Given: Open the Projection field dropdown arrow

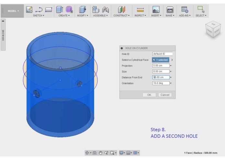Looking at the screenshot, I should (x=171, y=66).
